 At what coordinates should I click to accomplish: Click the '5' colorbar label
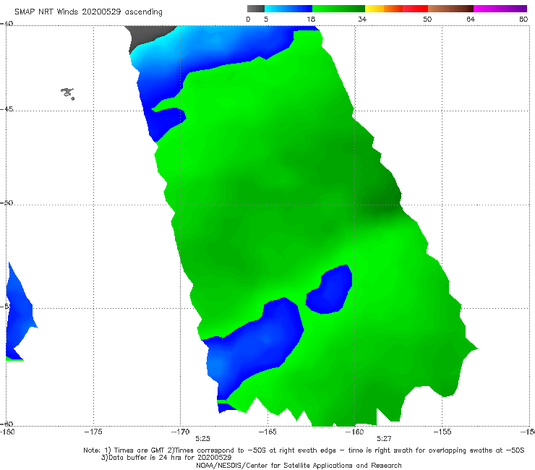(x=266, y=19)
